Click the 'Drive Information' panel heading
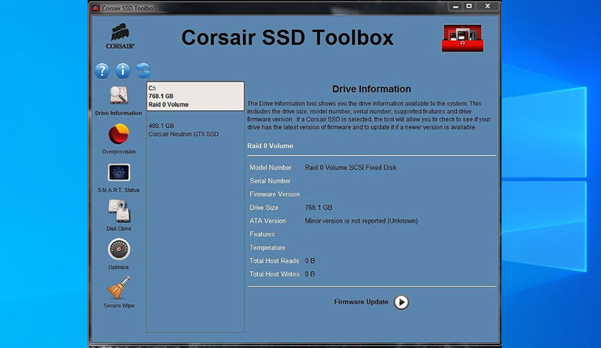The image size is (601, 348). [372, 89]
